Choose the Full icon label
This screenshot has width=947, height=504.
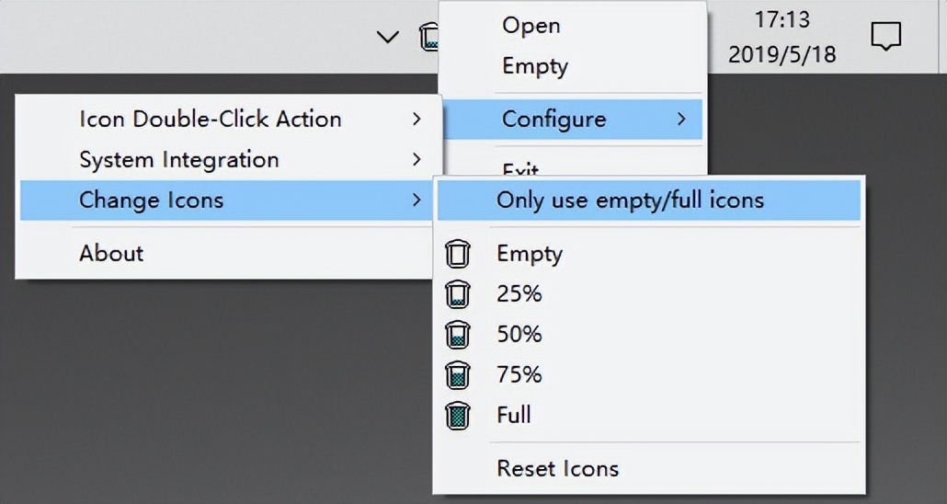click(514, 415)
